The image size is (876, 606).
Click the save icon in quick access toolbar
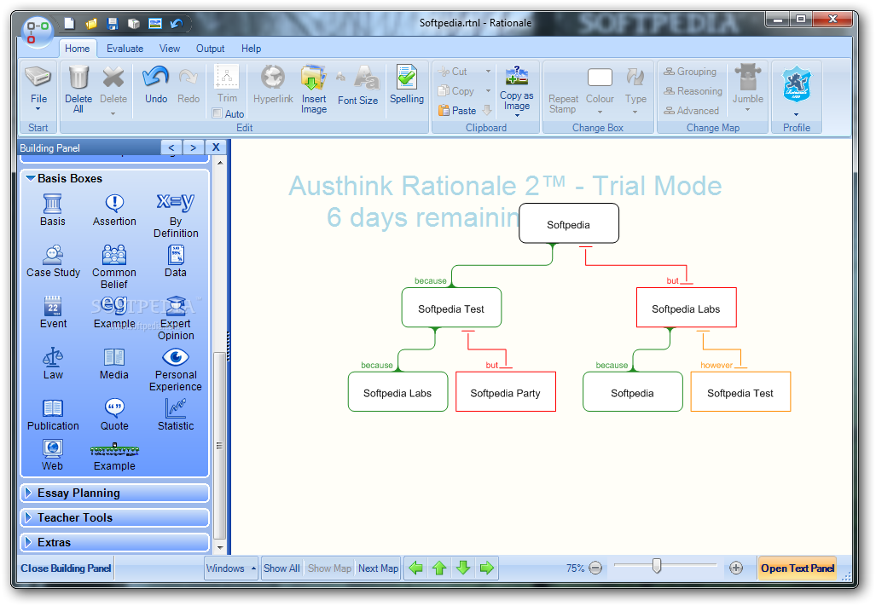tap(113, 23)
